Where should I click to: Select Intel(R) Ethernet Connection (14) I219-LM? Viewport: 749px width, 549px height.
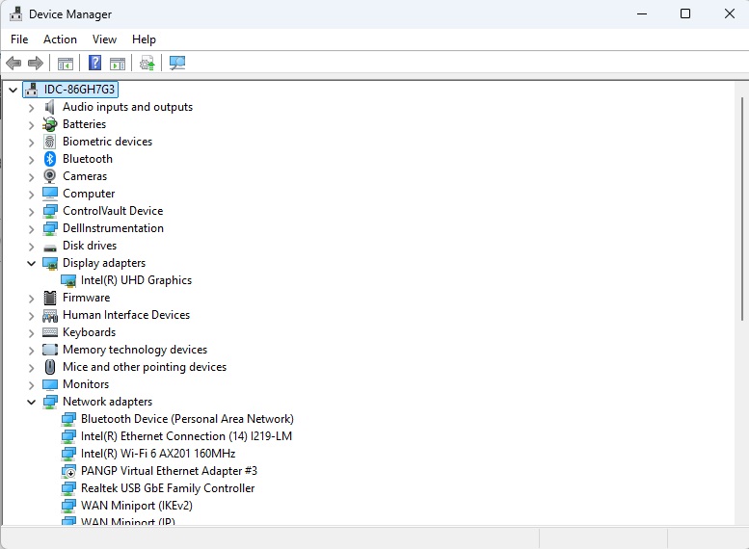pos(186,436)
